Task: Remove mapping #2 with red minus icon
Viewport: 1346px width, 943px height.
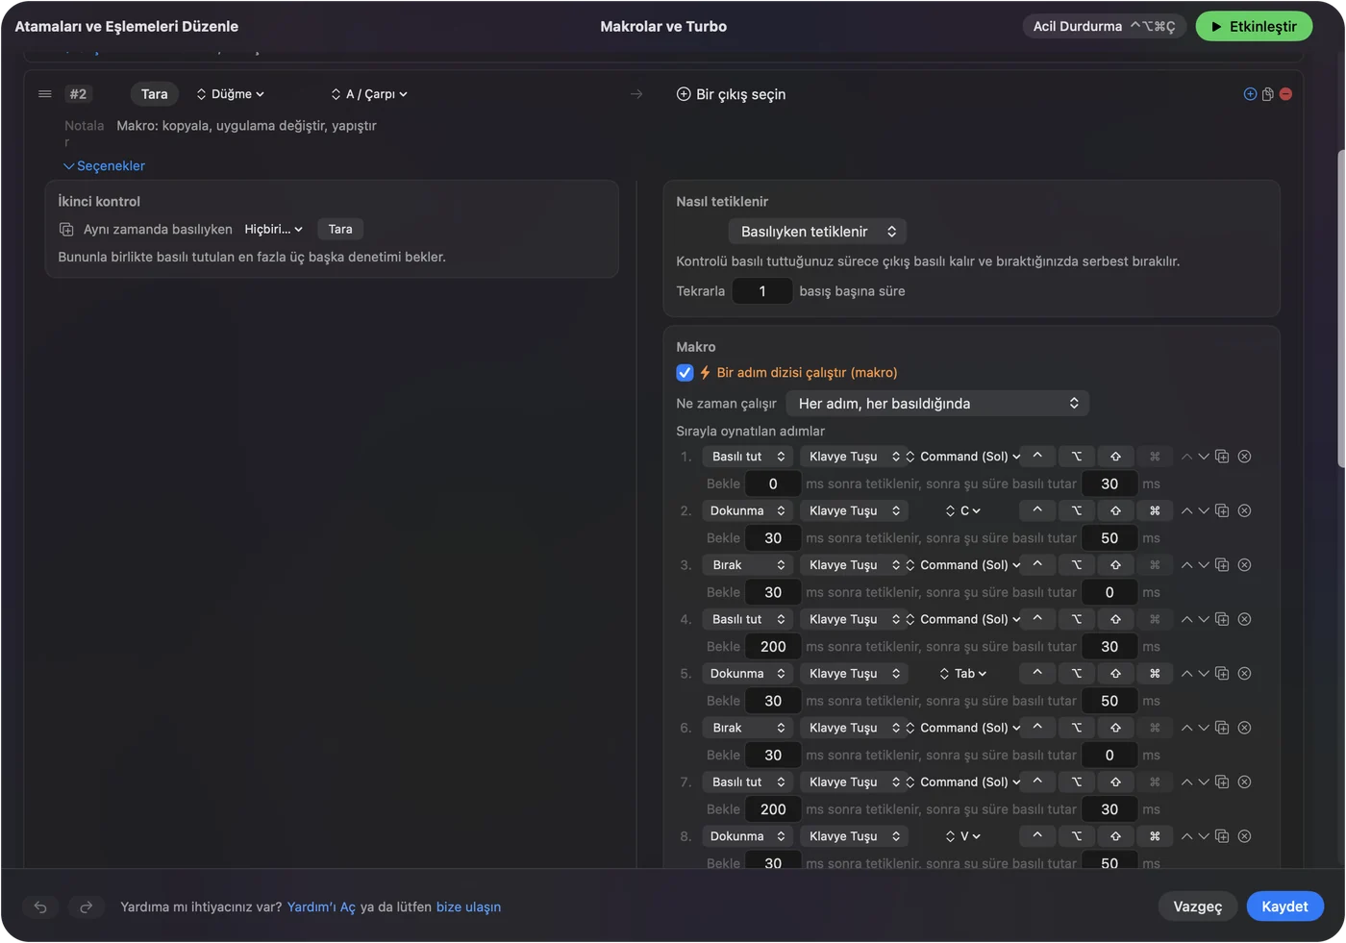Action: (x=1285, y=94)
